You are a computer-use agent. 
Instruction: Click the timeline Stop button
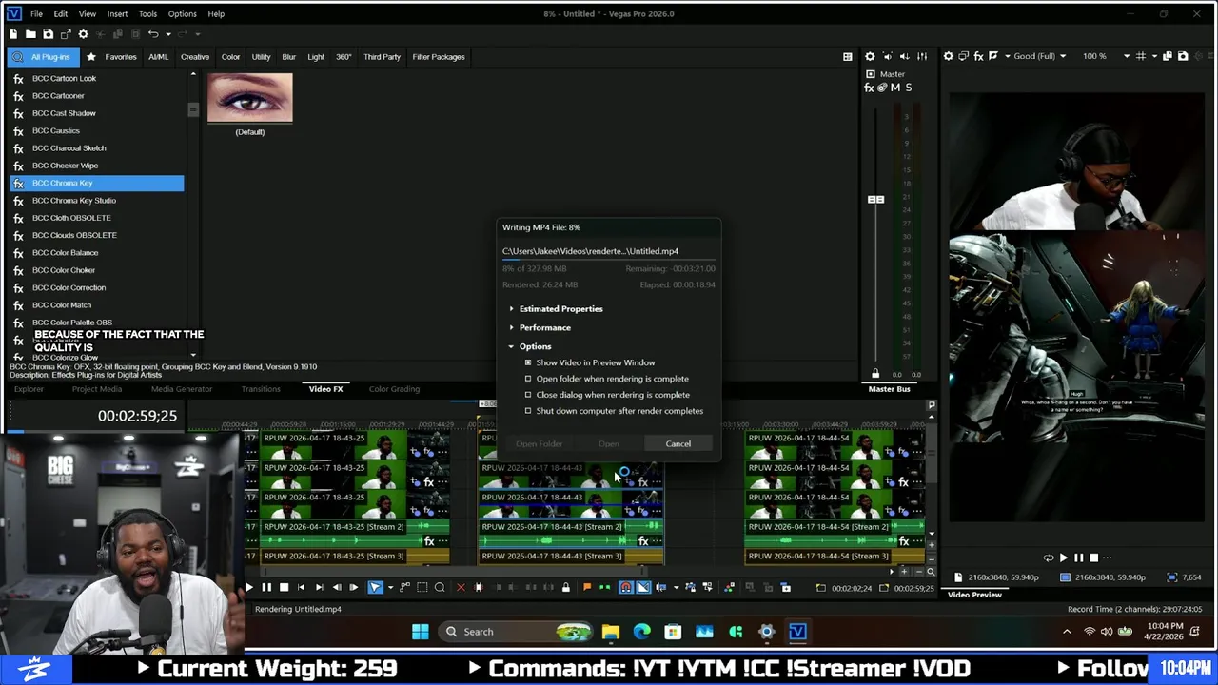pos(284,588)
